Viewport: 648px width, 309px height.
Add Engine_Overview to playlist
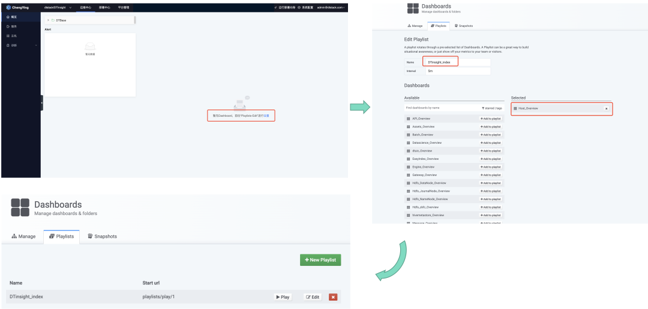click(x=491, y=166)
